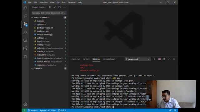
Task: Click the commit checkmark icon
Action: pos(55,7)
